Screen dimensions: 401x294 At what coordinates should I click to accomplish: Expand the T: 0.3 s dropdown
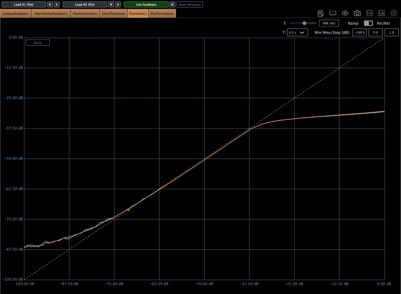[x=298, y=32]
